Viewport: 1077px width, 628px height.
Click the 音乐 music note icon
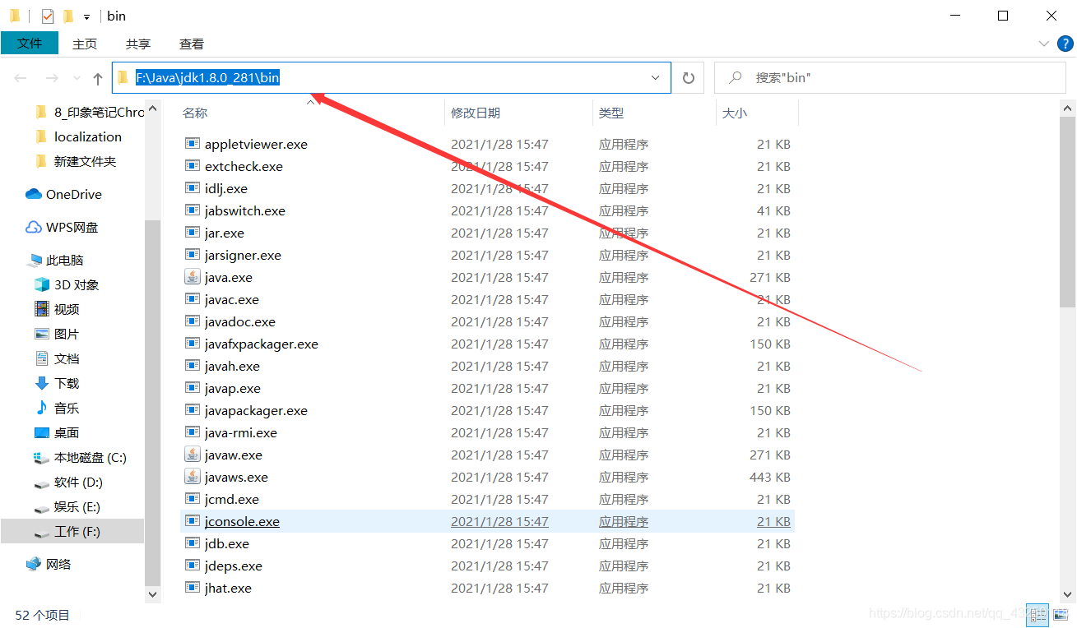(42, 408)
